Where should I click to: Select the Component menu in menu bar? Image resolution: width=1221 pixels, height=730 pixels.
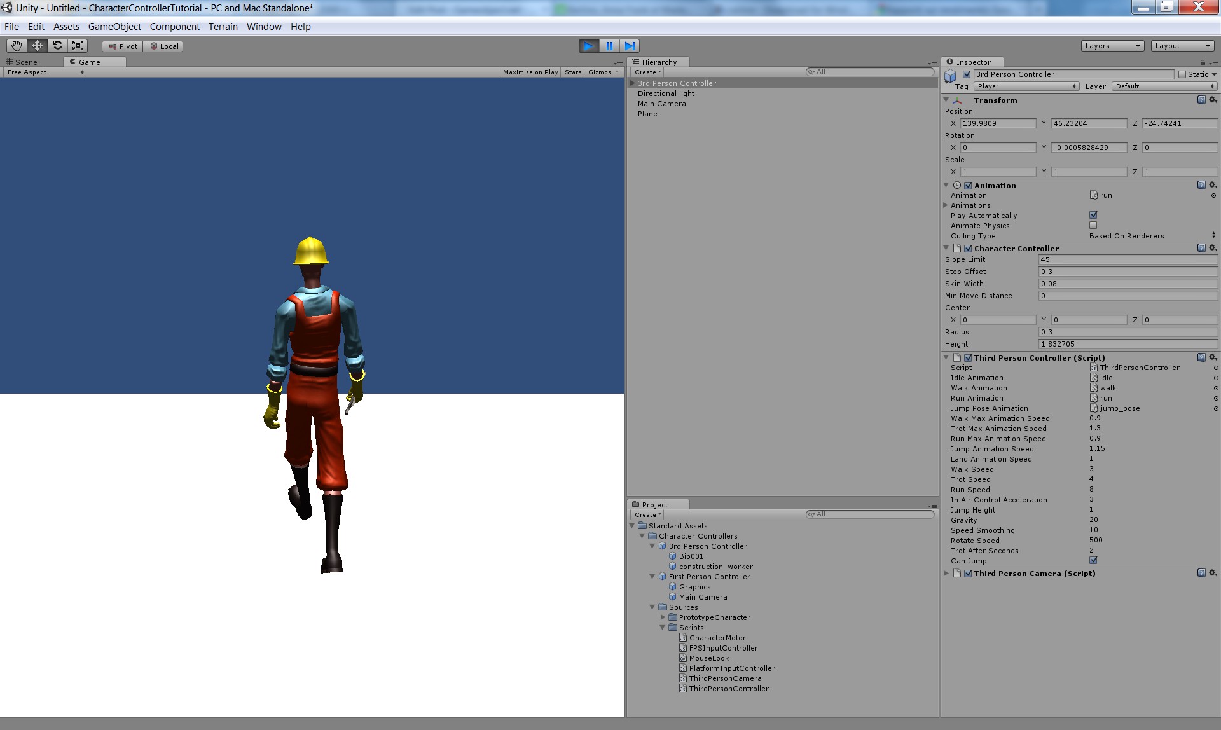(x=174, y=26)
